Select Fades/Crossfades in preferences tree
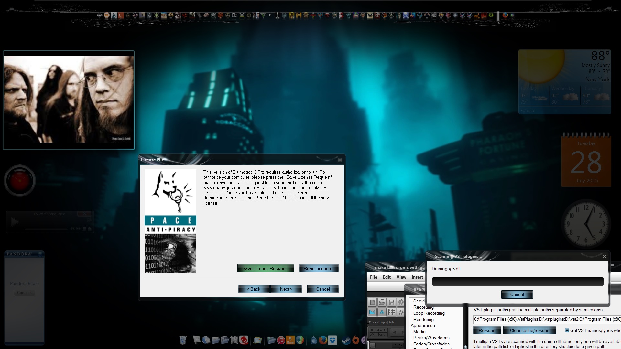The width and height of the screenshot is (621, 349). click(431, 344)
